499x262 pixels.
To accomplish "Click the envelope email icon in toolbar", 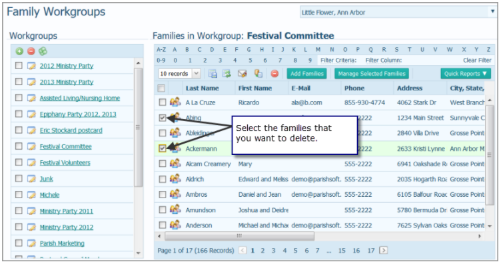I will tap(243, 74).
